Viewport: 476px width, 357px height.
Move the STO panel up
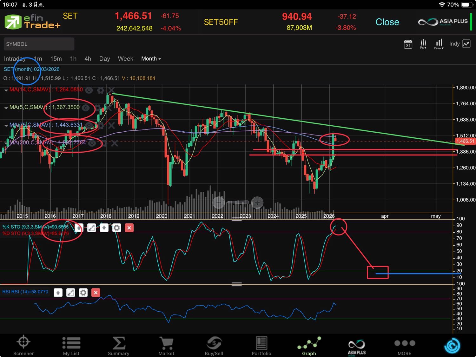[x=79, y=228]
